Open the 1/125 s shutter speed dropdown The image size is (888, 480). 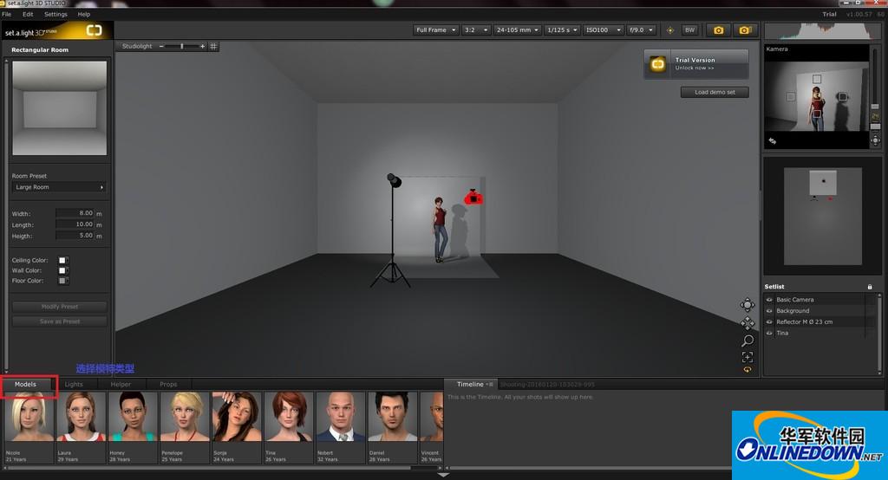tap(562, 30)
